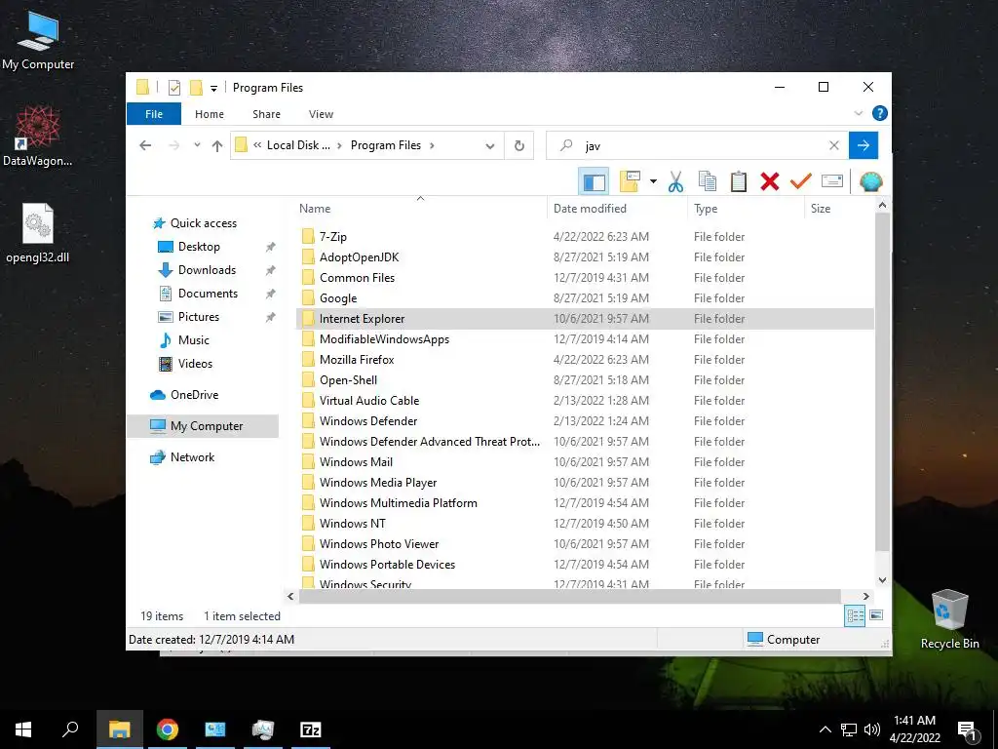This screenshot has height=749, width=998.
Task: Click the Rename icon in toolbar
Action: [832, 182]
